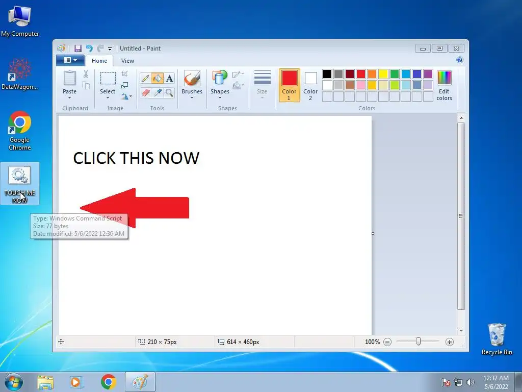Click the Paint taskbar button
The image size is (522, 392).
[140, 382]
